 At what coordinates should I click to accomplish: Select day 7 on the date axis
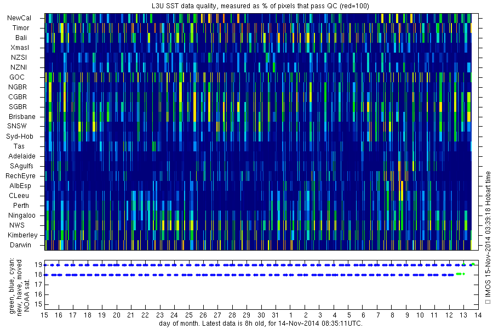pyautogui.click(x=378, y=315)
